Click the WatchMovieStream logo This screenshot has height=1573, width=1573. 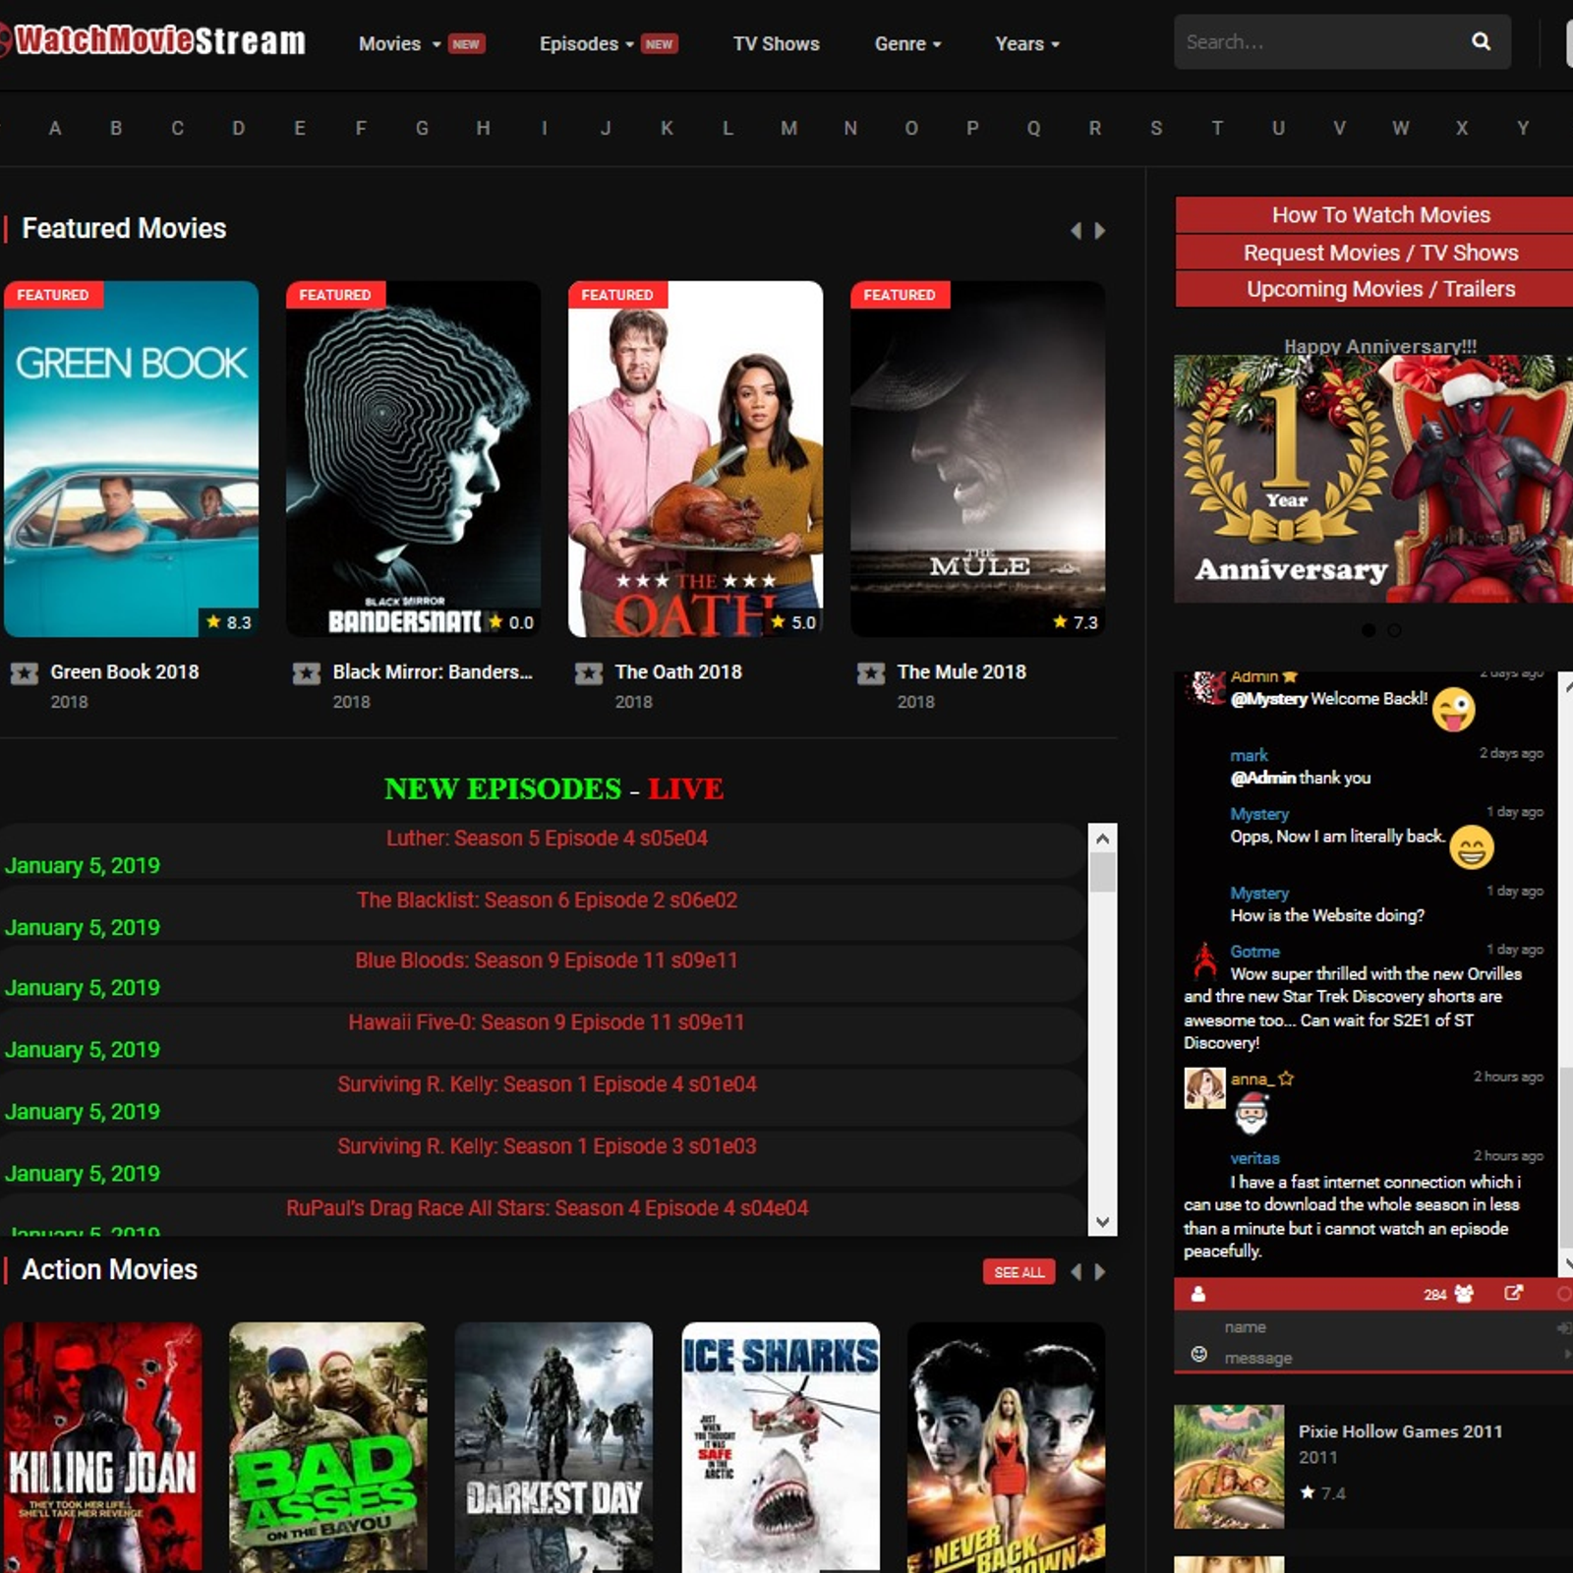152,40
